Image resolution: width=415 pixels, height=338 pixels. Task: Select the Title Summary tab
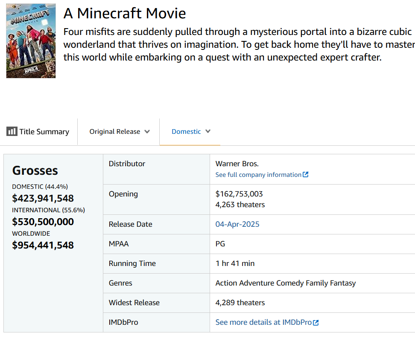coord(38,132)
